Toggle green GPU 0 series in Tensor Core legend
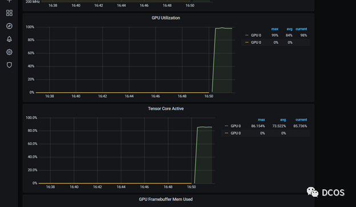356x207 pixels. click(236, 126)
